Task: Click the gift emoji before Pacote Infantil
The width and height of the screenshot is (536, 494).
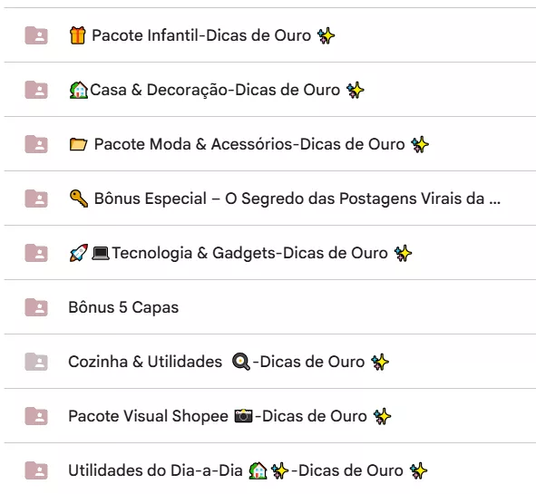Action: [78, 35]
